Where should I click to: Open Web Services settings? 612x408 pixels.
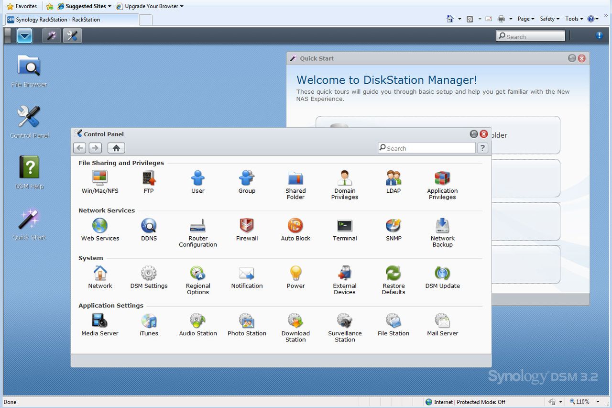[x=100, y=230]
